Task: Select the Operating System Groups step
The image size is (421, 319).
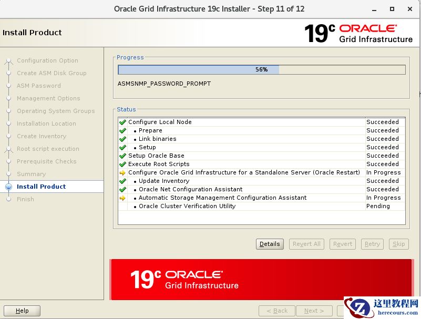Action: (x=56, y=111)
